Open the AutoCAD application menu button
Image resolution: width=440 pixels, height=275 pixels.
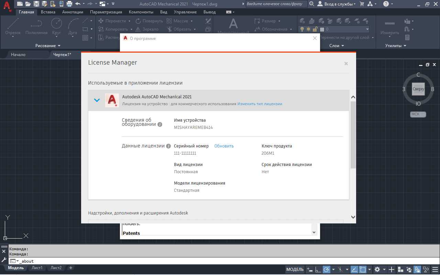[x=7, y=6]
